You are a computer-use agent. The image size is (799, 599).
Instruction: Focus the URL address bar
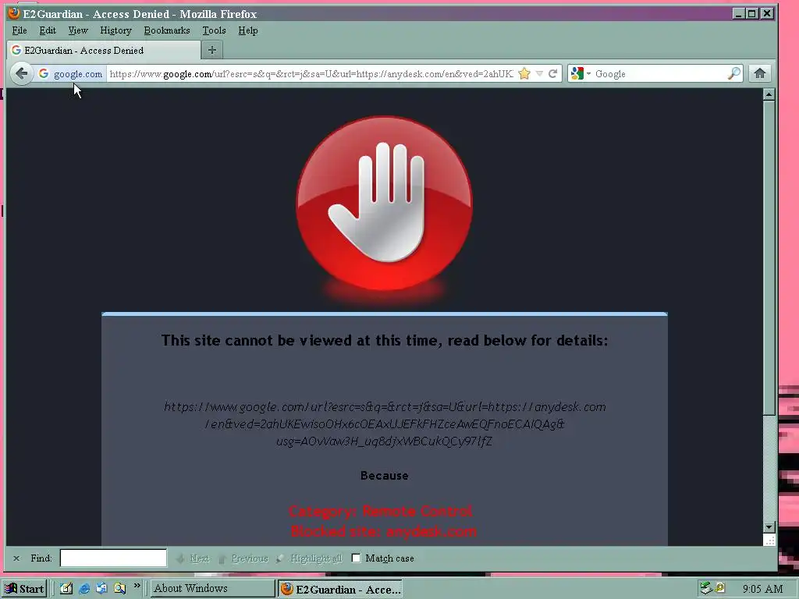coord(311,74)
